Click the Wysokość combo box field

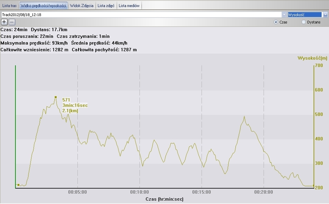[x=305, y=15]
